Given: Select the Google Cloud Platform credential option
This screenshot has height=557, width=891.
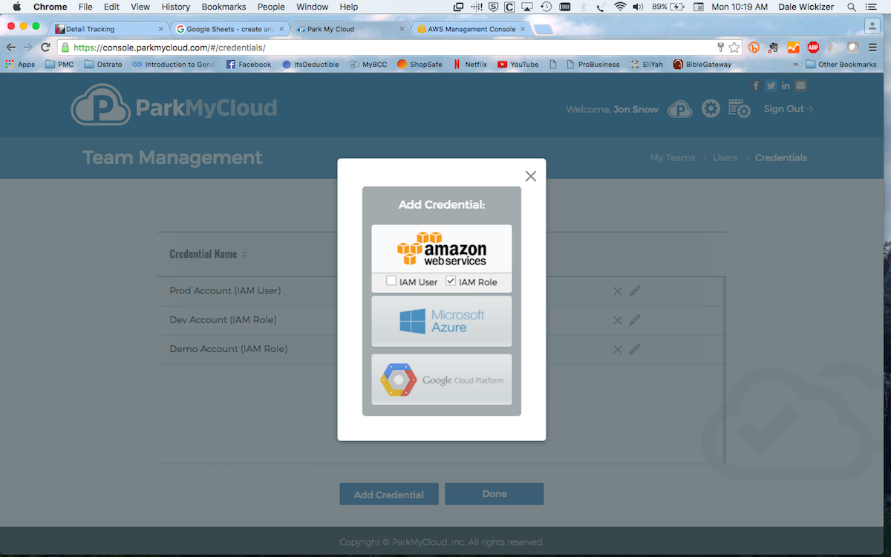Looking at the screenshot, I should [x=442, y=380].
